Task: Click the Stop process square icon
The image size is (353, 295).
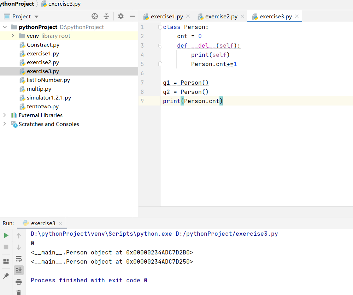Action: [x=6, y=247]
